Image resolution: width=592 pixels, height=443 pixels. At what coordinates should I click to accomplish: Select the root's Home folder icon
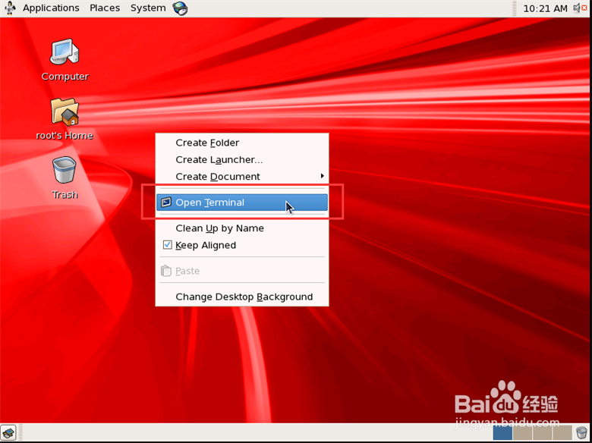65,112
